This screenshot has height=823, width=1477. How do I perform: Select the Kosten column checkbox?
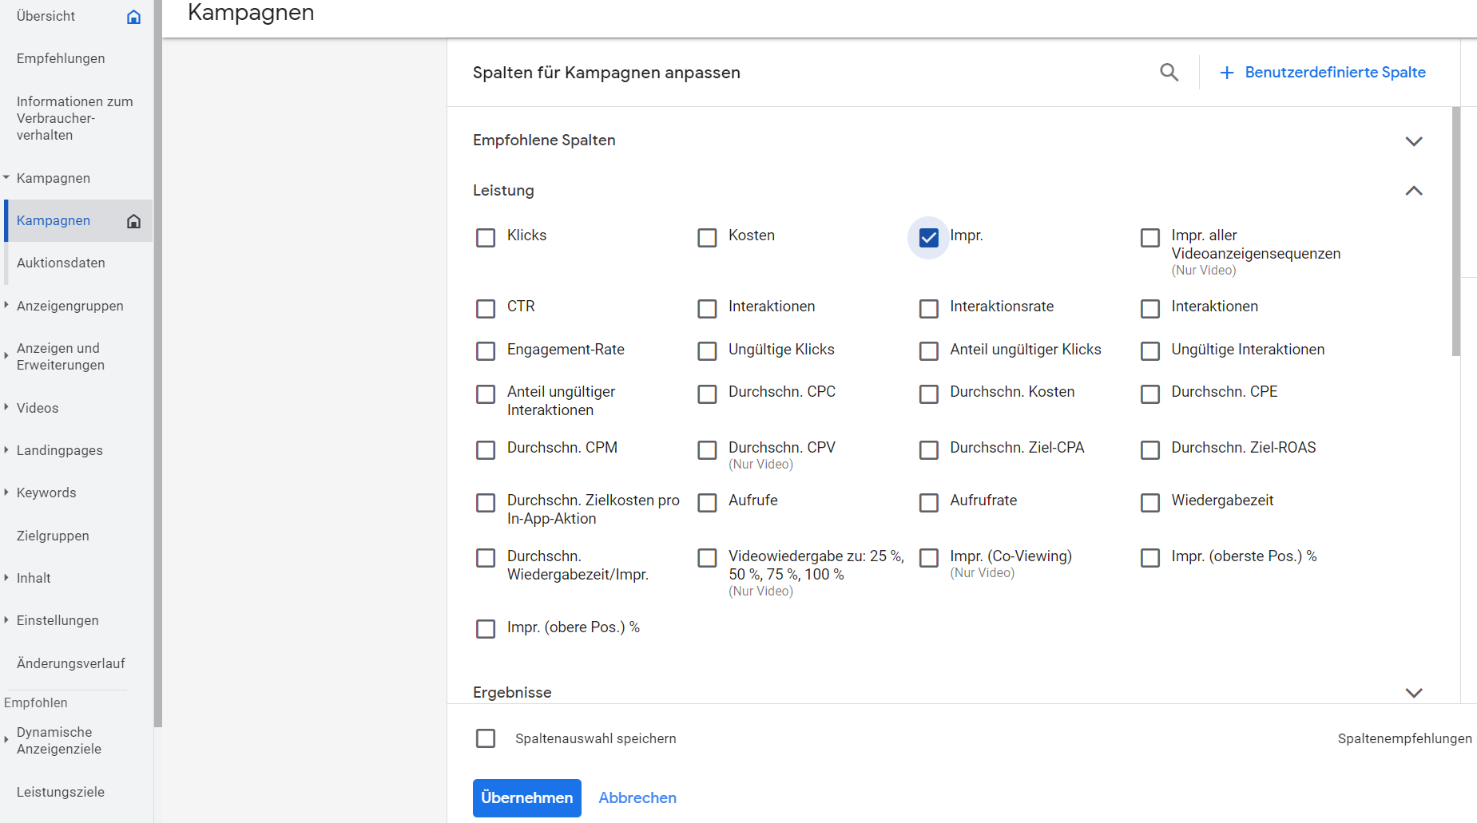(707, 238)
